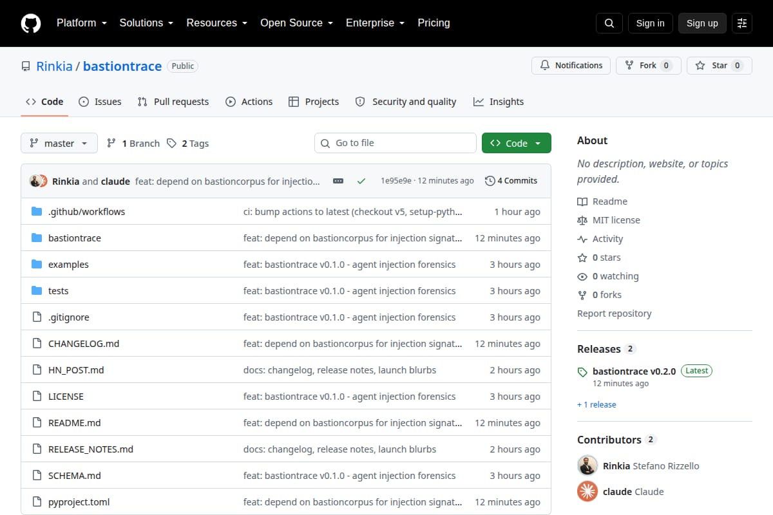
Task: Open the 4 Commits history link
Action: (x=511, y=181)
